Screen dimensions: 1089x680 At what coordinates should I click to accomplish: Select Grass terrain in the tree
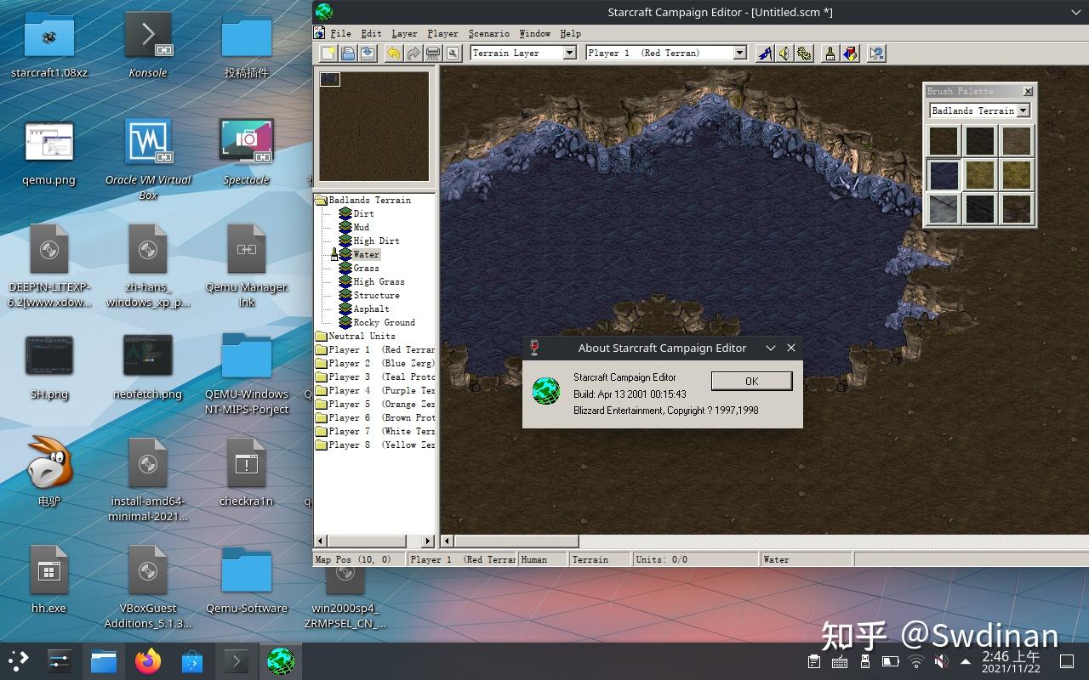click(x=367, y=269)
